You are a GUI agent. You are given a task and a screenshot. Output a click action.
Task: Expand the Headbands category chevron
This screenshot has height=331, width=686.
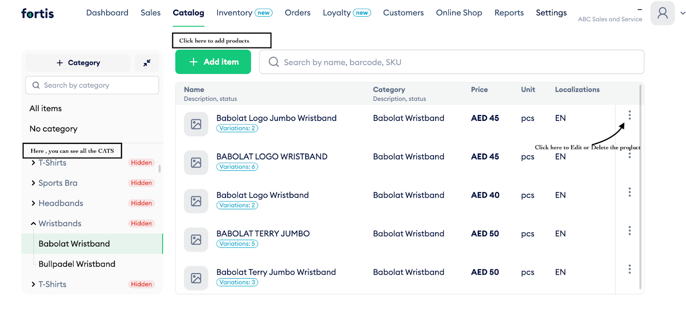(x=33, y=203)
